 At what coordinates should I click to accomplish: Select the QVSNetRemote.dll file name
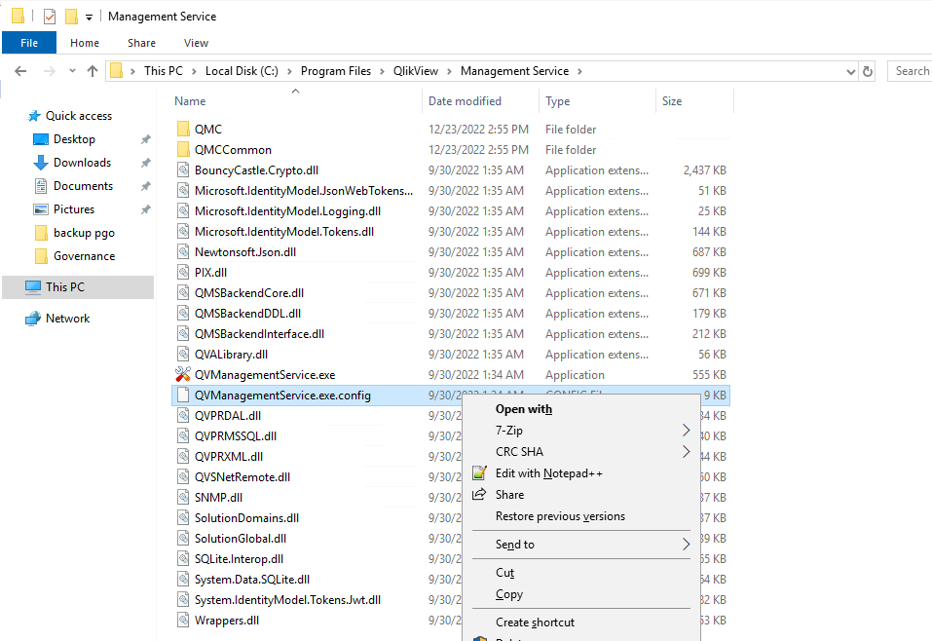tap(242, 477)
